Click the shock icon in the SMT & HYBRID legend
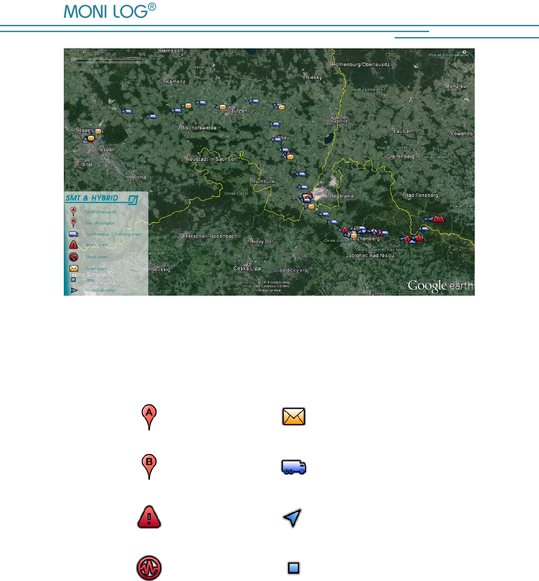539x581 pixels. 73,257
